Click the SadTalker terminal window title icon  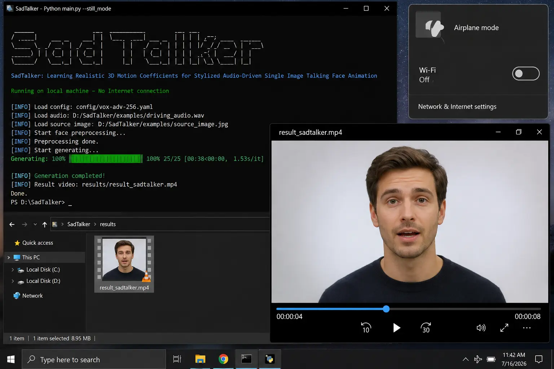point(9,8)
